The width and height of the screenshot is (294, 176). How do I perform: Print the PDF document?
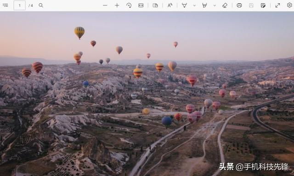(239, 5)
